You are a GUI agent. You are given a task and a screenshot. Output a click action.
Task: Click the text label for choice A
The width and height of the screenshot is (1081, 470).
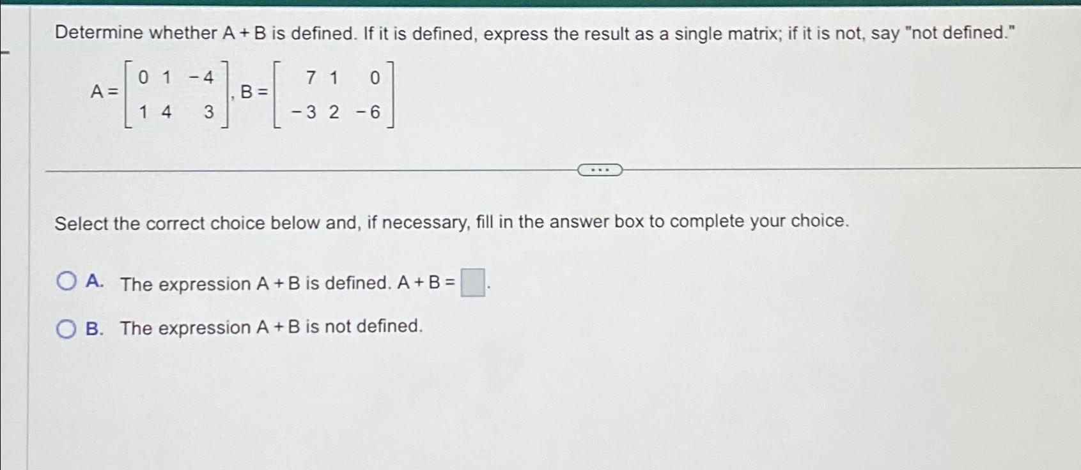256,282
